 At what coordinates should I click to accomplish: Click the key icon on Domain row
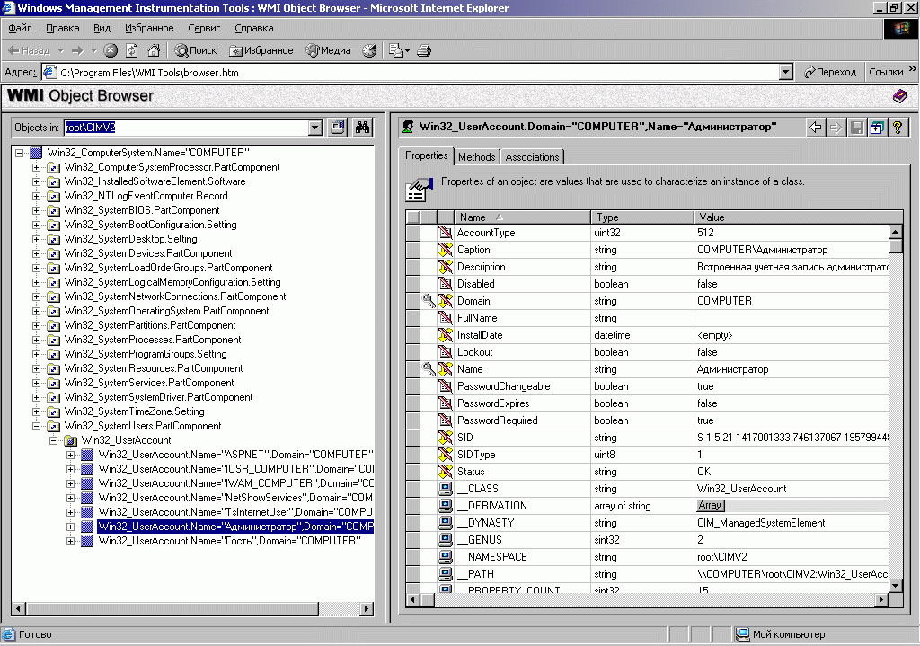click(x=429, y=301)
